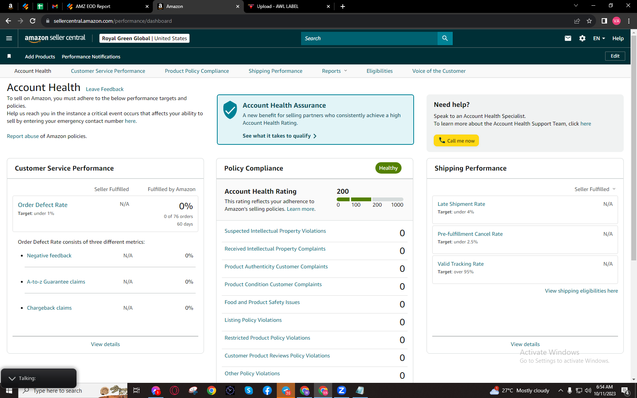Click the Edit button

(615, 56)
